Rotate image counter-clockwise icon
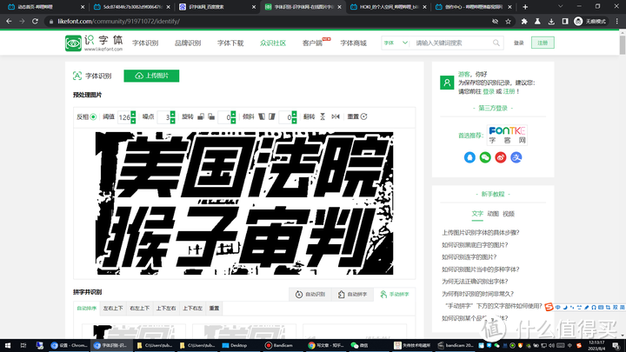626x352 pixels. [201, 116]
